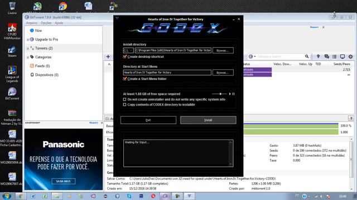
Task: Sort by Veloc. Up column header
Action: point(306,64)
